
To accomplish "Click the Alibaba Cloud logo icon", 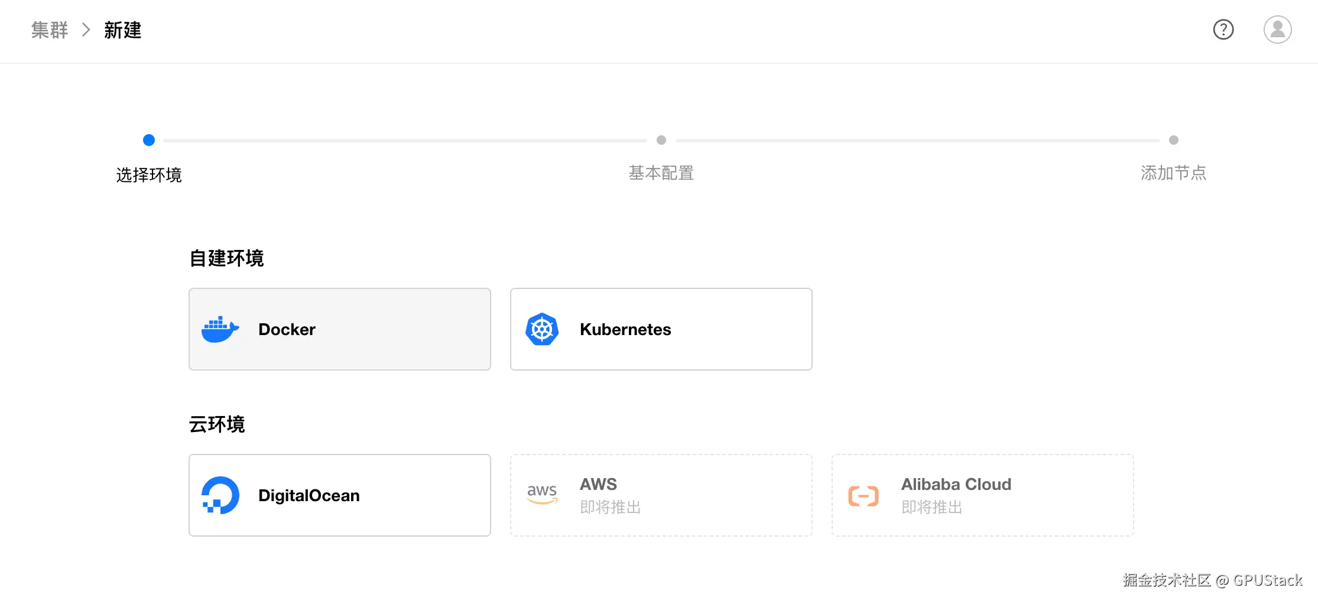I will coord(863,496).
